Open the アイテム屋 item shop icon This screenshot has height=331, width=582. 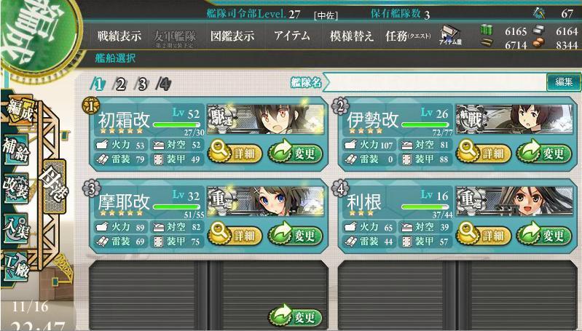click(x=450, y=36)
